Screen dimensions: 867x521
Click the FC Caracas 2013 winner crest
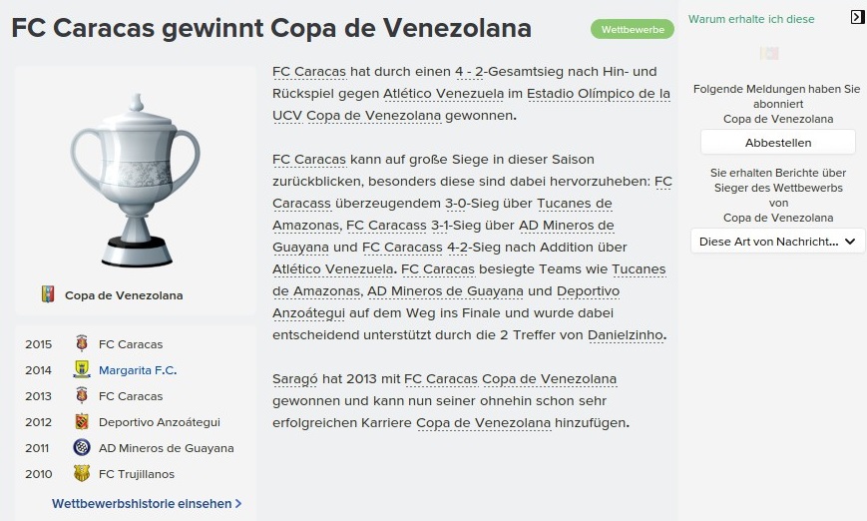pyautogui.click(x=82, y=395)
